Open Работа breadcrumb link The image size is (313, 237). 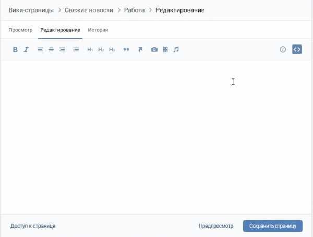tap(135, 10)
